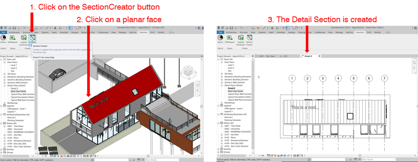Collapse Detail Views node in Detail 0 window browser

(222, 85)
